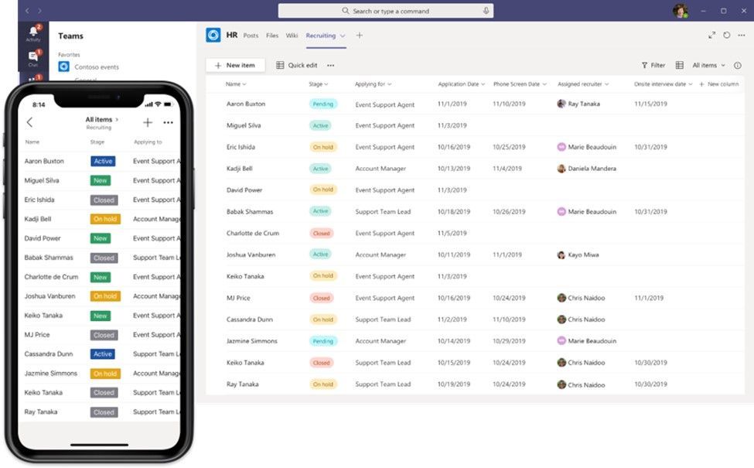
Task: Open Applying for column menu
Action: coord(374,84)
